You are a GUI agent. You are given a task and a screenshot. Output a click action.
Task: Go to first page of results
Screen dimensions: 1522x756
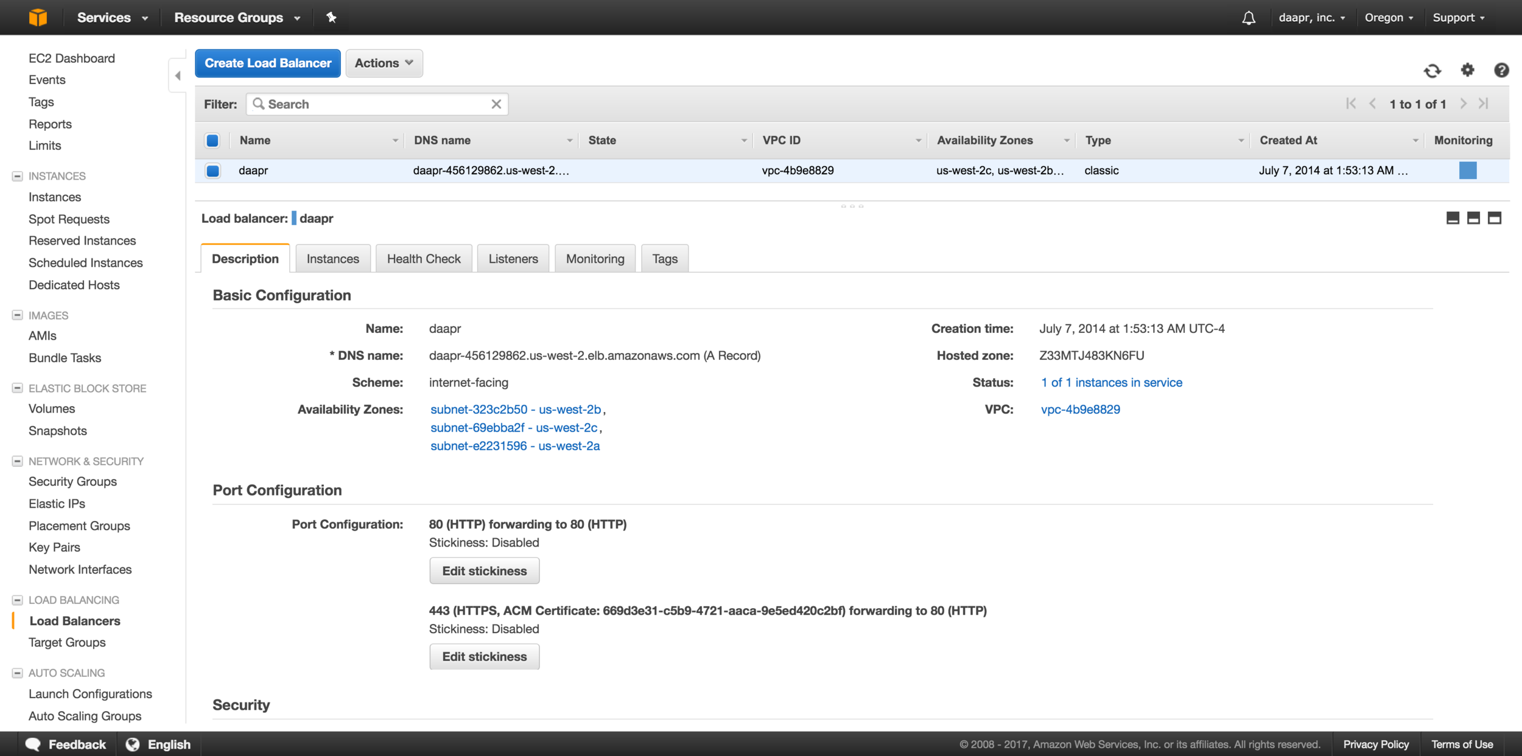coord(1351,103)
